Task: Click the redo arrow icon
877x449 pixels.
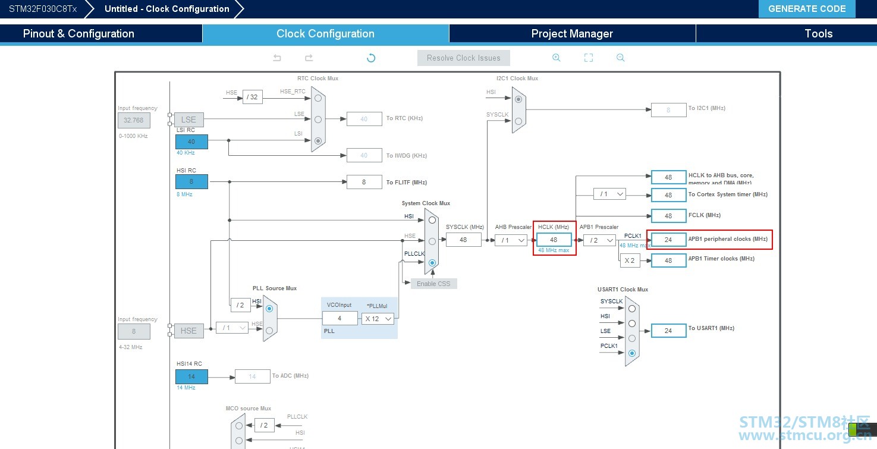Action: [309, 58]
